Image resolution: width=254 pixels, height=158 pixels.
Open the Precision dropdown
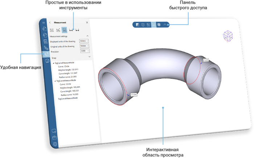click(x=85, y=51)
